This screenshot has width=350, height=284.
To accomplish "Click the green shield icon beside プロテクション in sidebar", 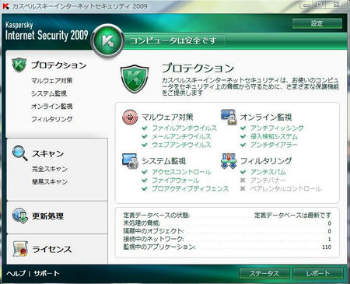I will pyautogui.click(x=19, y=65).
